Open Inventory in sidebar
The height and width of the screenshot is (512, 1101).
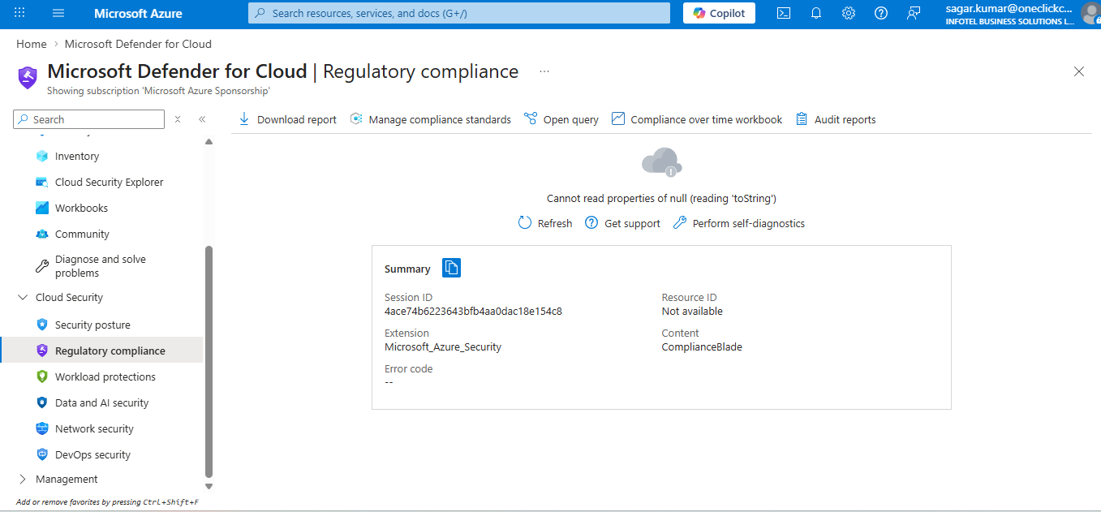pos(77,156)
